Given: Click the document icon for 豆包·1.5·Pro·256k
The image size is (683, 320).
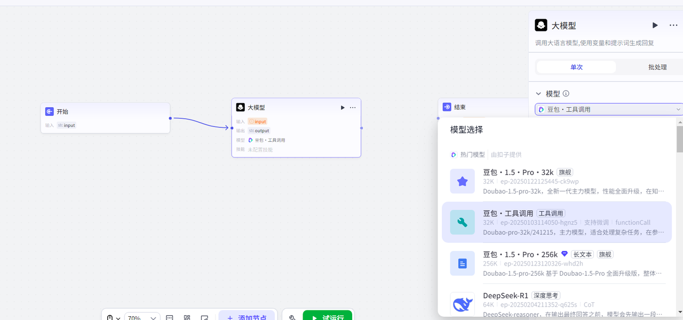Looking at the screenshot, I should pyautogui.click(x=462, y=263).
